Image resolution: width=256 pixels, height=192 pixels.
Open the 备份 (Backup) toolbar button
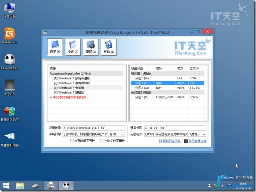[x=73, y=47]
